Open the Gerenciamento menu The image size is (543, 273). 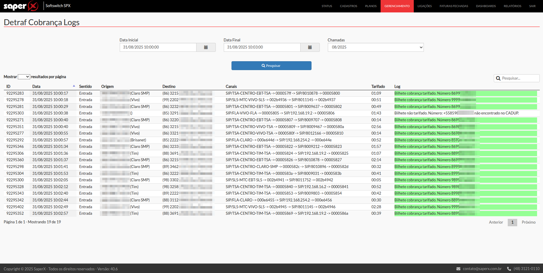pos(397,6)
